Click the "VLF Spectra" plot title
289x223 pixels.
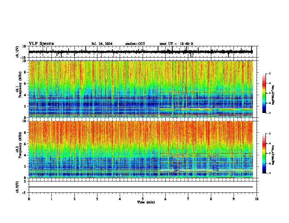tap(41, 44)
